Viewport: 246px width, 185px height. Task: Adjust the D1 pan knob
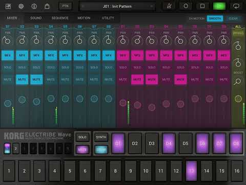[x=122, y=41]
